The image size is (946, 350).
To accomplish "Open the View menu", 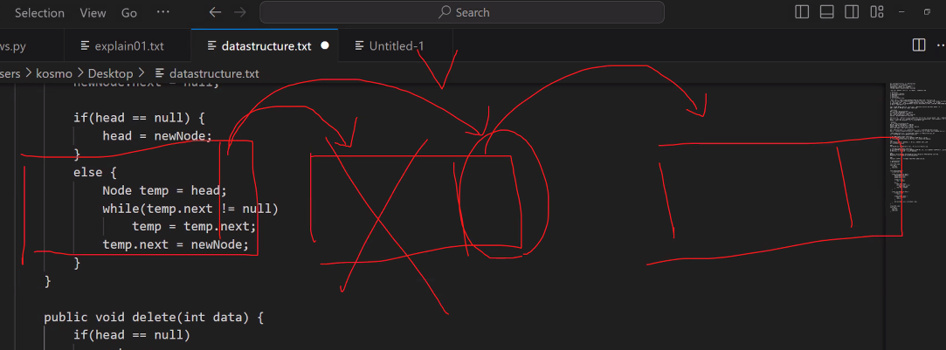I will point(93,12).
